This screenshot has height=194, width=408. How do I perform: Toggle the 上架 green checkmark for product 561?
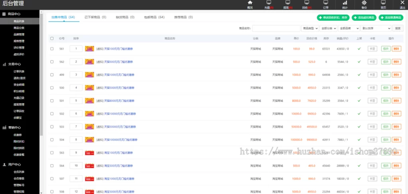pyautogui.click(x=359, y=49)
